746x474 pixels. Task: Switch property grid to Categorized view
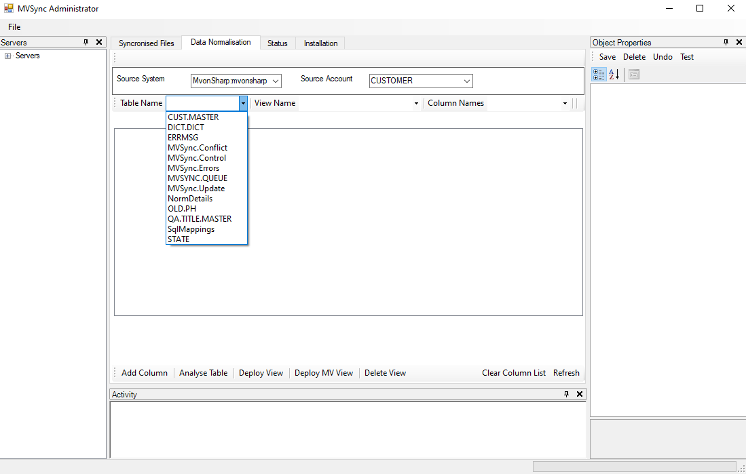(x=599, y=75)
